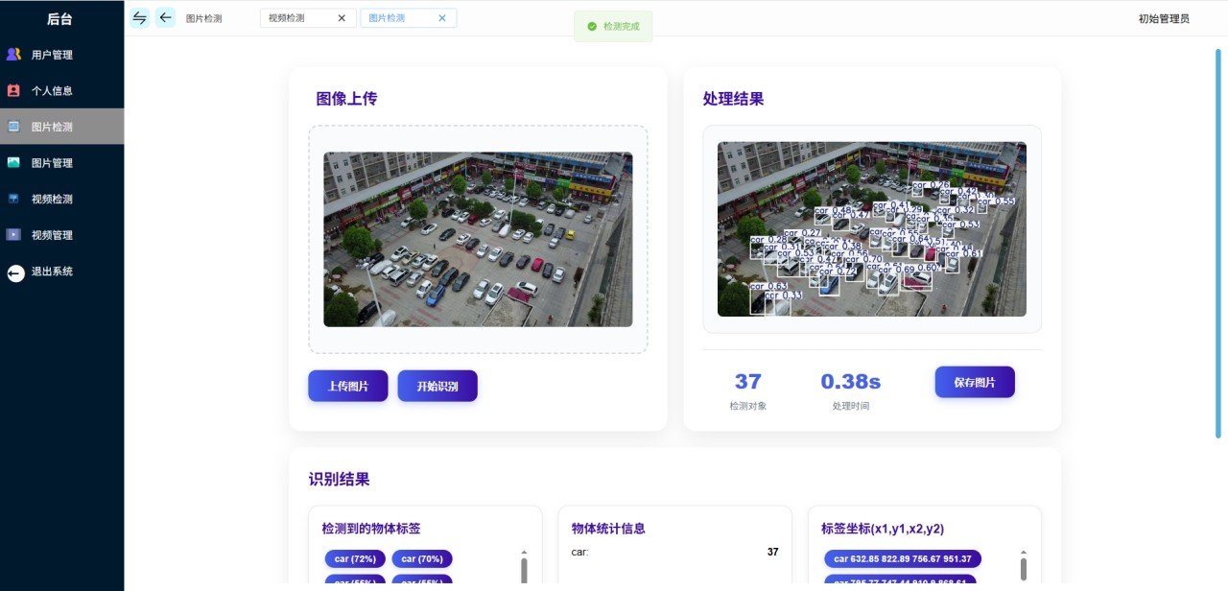
Task: Click the car (72%) label tag
Action: pyautogui.click(x=355, y=558)
